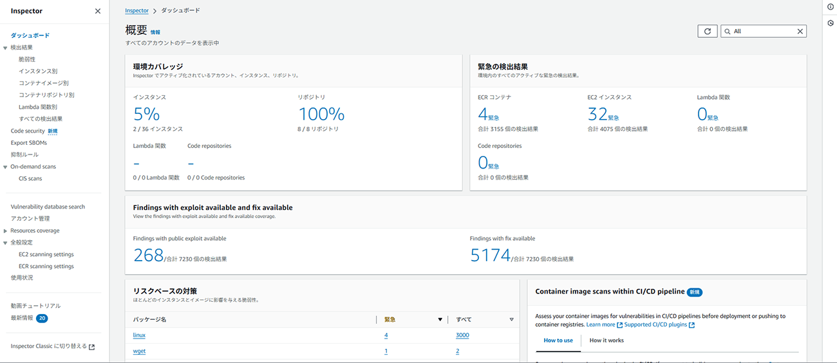This screenshot has width=837, height=363.
Task: Clear the All filter with X icon
Action: coord(800,32)
